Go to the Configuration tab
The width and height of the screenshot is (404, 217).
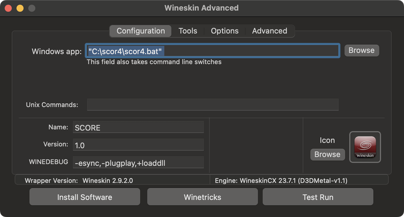tap(141, 31)
